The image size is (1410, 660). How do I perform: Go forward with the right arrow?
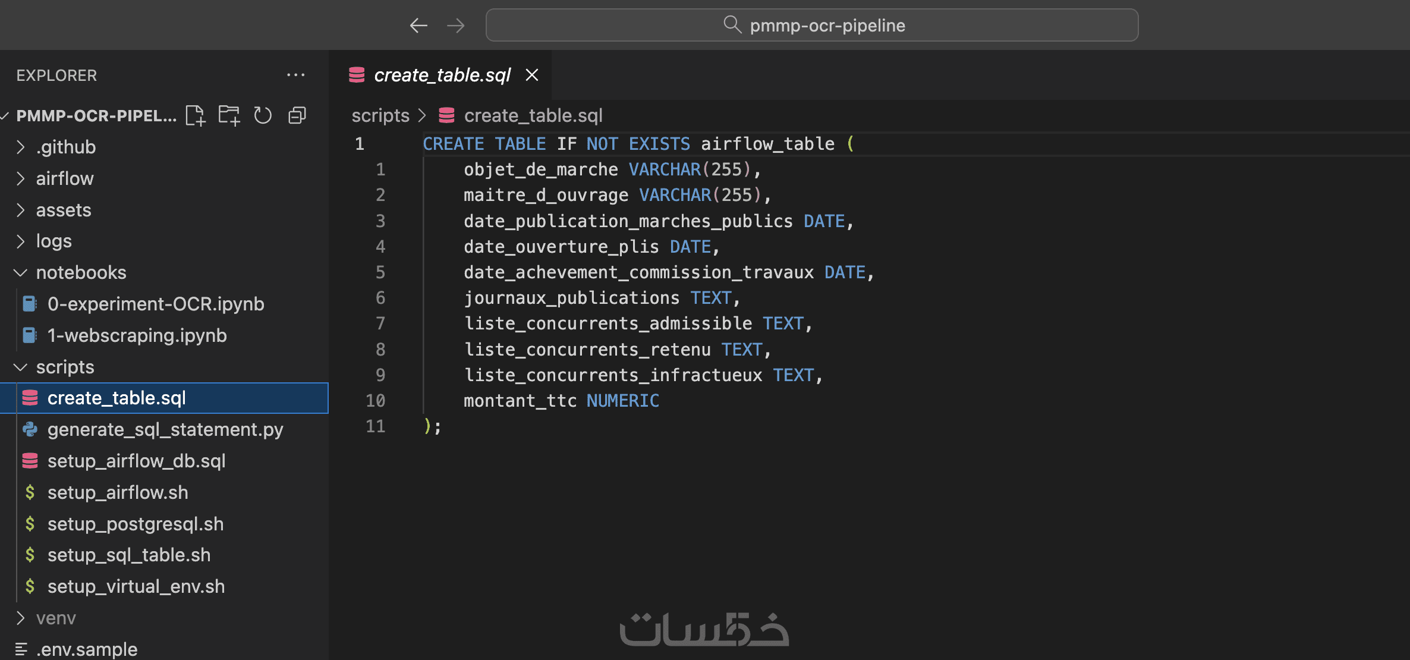[x=456, y=26]
